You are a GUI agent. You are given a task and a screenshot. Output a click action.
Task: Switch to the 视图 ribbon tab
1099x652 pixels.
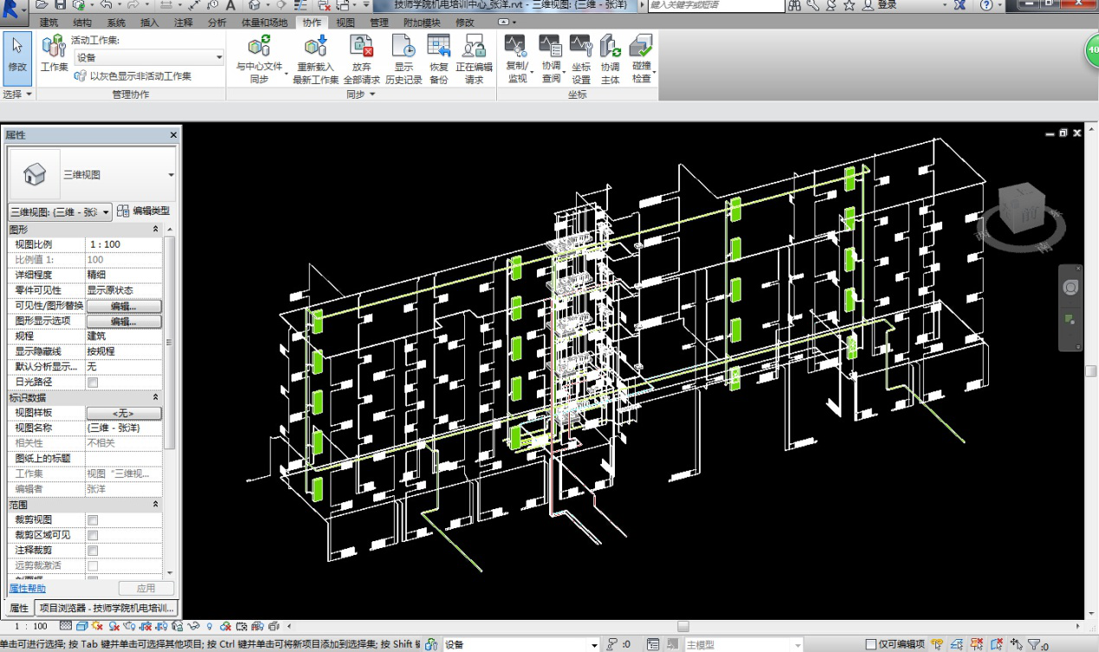(345, 23)
